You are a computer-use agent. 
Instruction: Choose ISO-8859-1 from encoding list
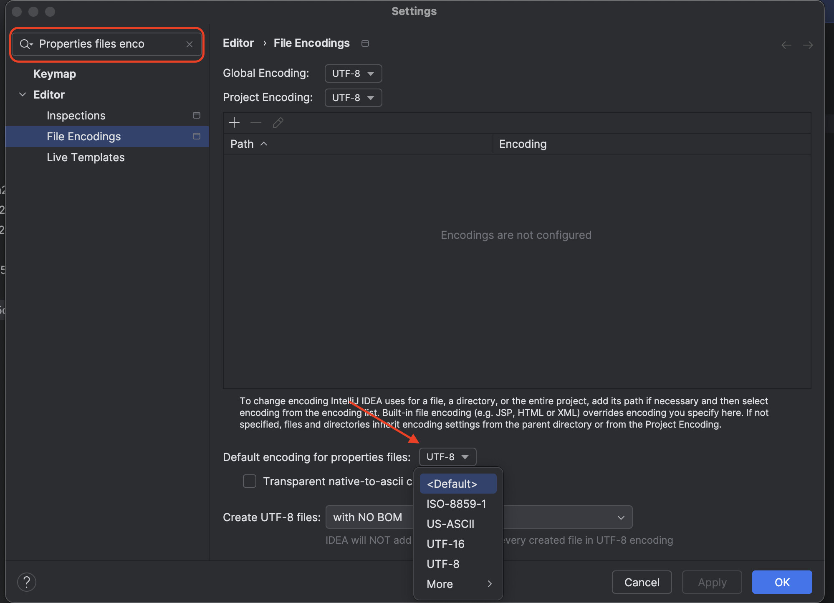[x=458, y=504]
